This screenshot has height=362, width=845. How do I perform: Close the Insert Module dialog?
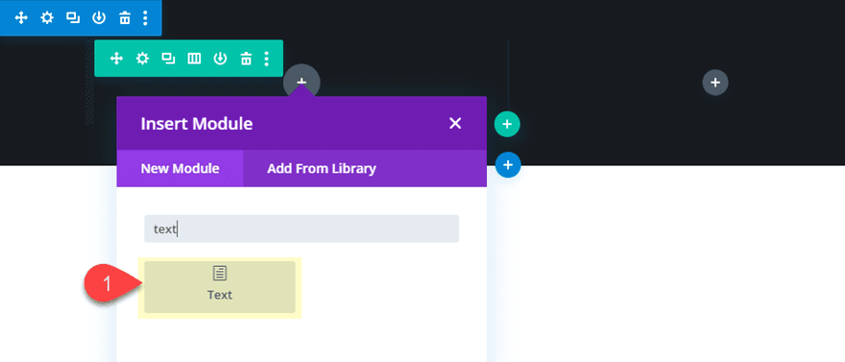[455, 123]
